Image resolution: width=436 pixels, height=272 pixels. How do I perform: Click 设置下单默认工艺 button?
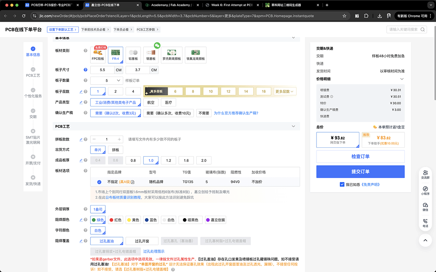click(x=62, y=29)
